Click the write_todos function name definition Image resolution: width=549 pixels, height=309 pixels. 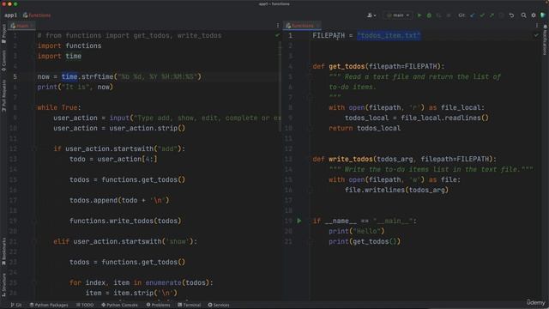pos(351,159)
